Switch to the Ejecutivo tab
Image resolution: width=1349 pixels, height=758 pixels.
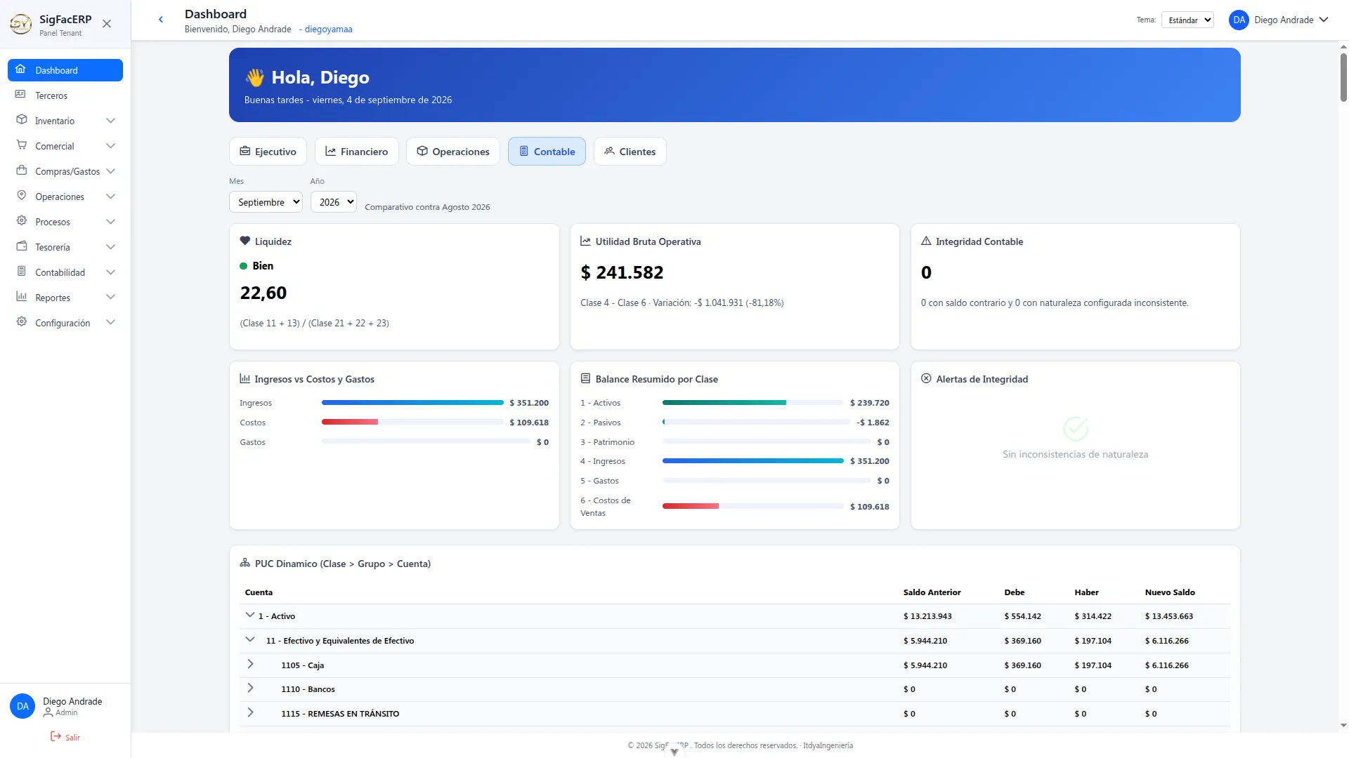point(268,152)
